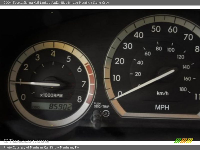Click the number 50 on the speedometer
Screen dimensions: 200x150
point(156,29)
